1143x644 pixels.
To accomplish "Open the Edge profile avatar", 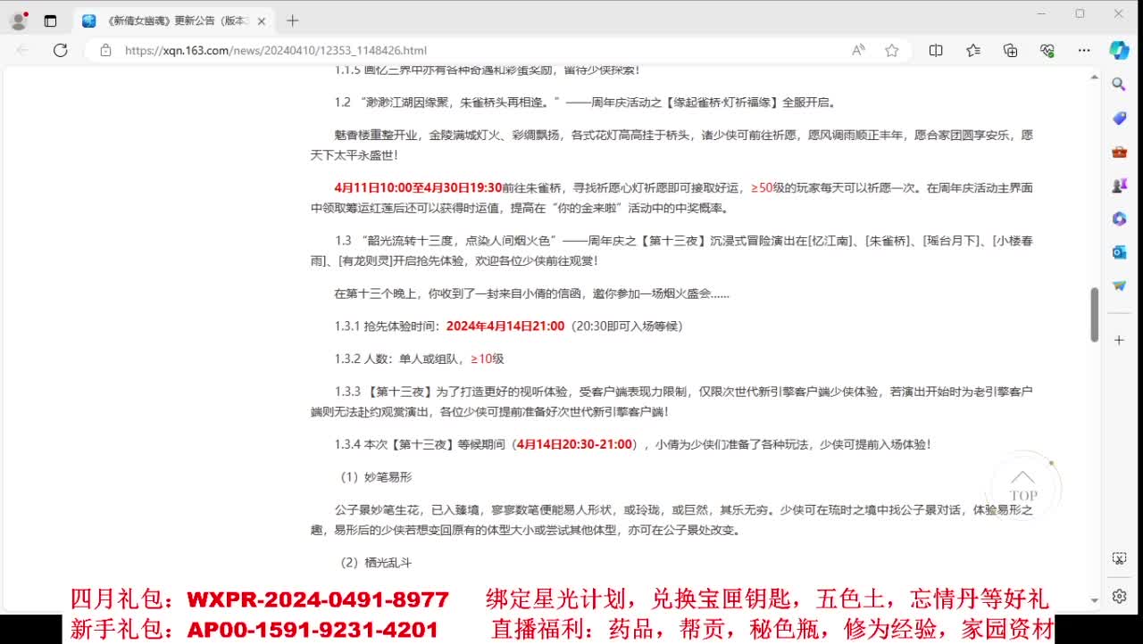I will 18,21.
